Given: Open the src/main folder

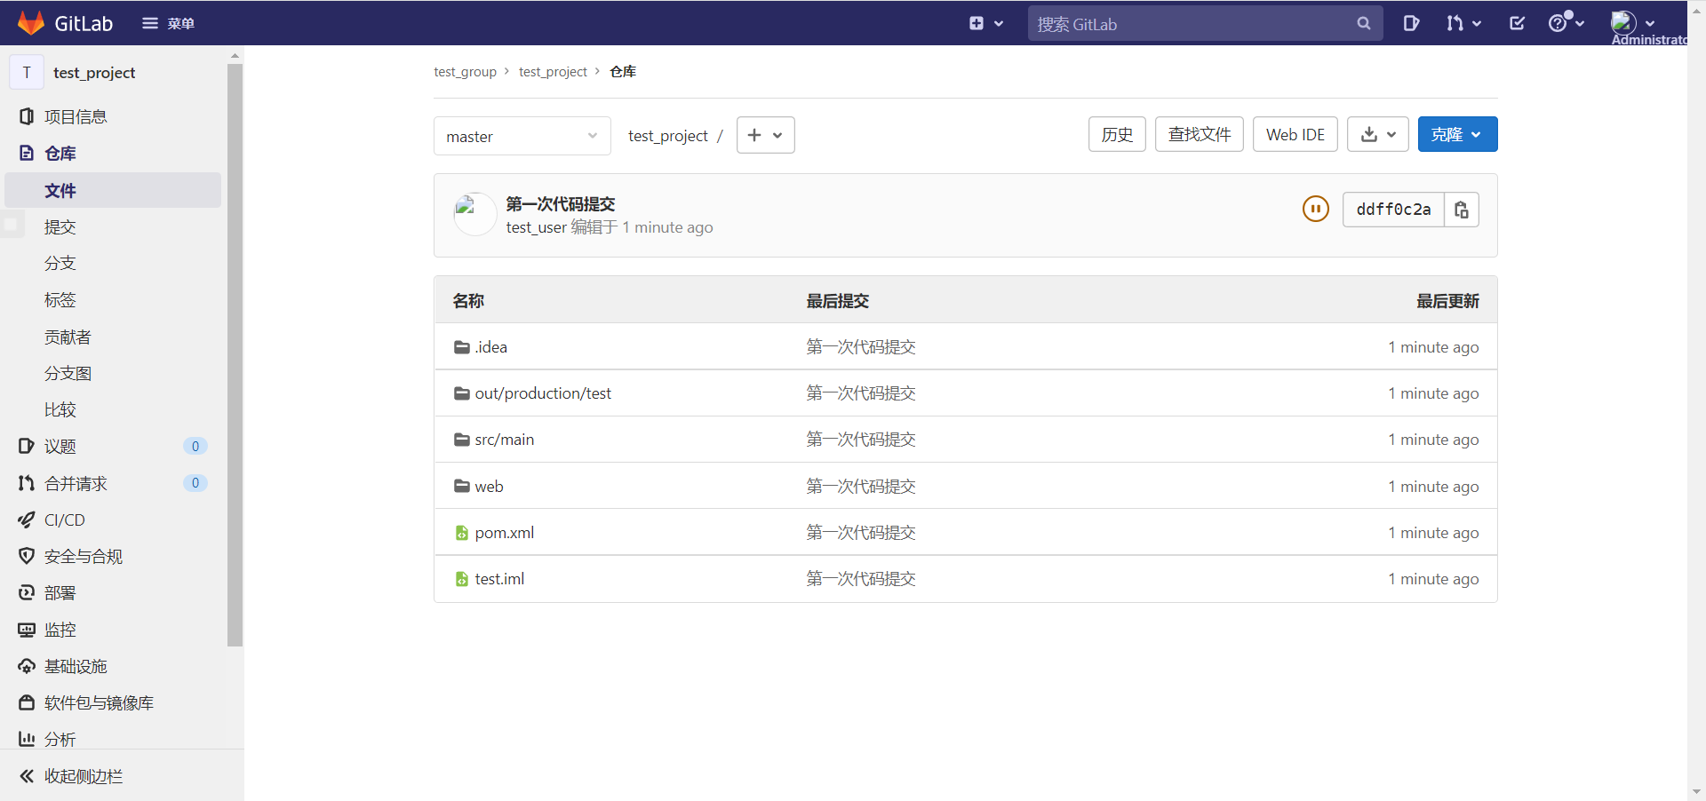Looking at the screenshot, I should (504, 440).
